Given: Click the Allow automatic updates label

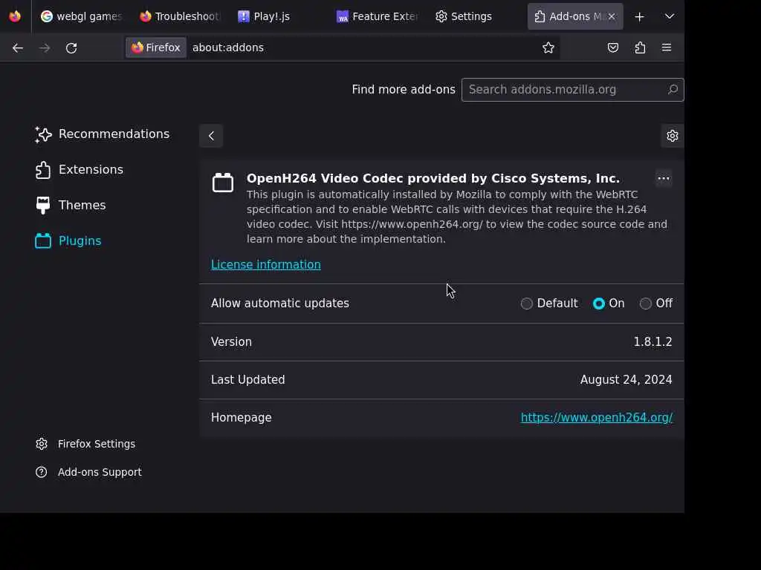Looking at the screenshot, I should 280,304.
